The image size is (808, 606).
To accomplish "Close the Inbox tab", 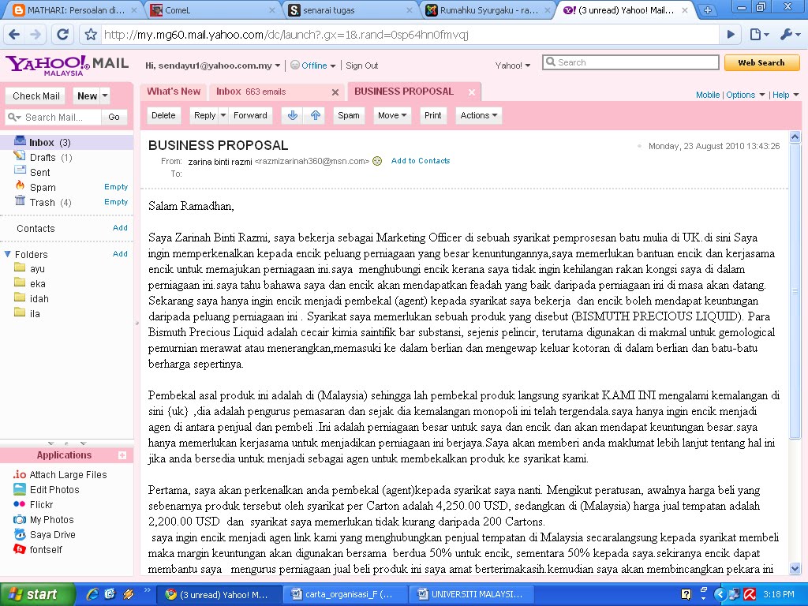I will click(335, 92).
